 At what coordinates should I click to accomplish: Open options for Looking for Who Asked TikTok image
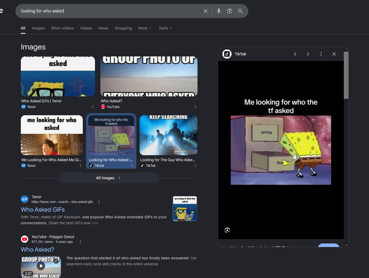click(x=132, y=165)
